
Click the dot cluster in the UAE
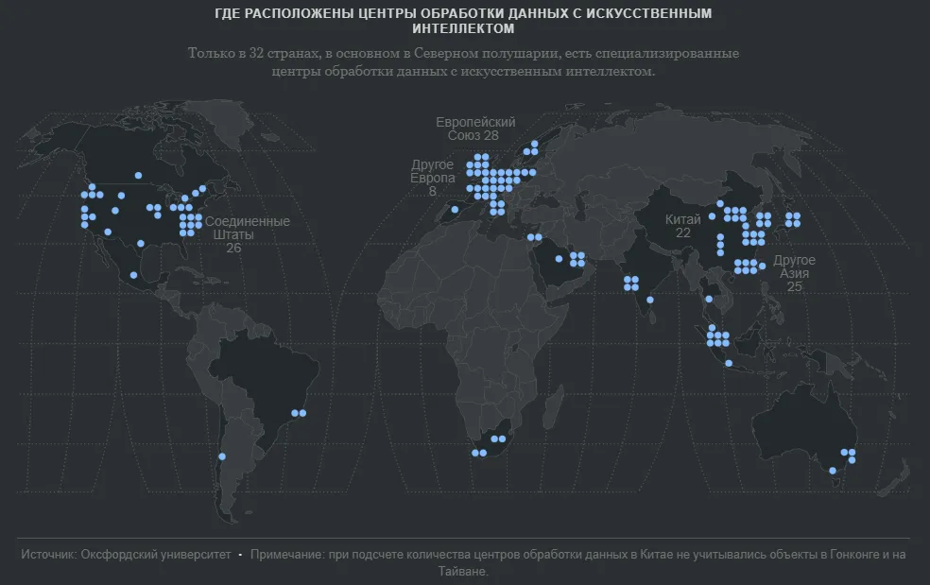(x=577, y=259)
